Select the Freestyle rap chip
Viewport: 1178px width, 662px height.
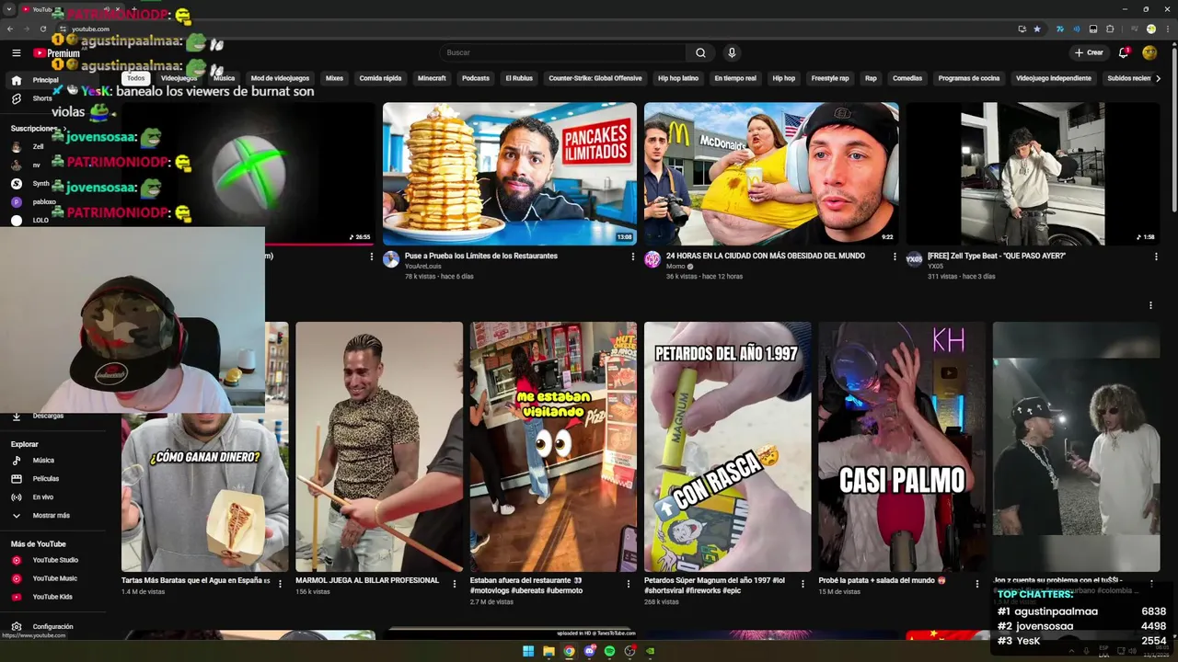[830, 78]
